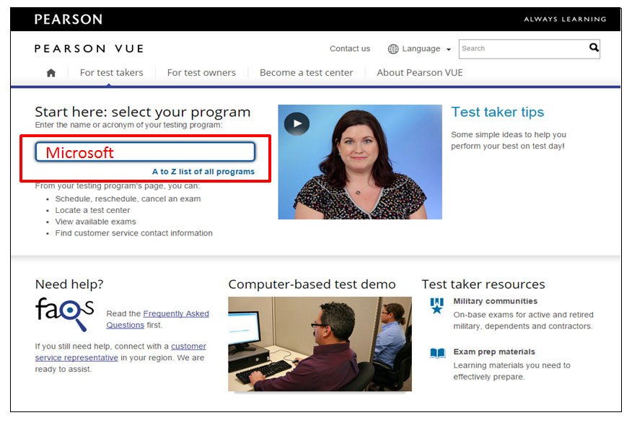Click 'Find customer service contact information' text
Image resolution: width=632 pixels, height=423 pixels.
(x=133, y=233)
